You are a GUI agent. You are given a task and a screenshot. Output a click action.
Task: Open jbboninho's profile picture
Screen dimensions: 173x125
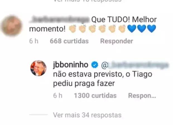click(39, 68)
